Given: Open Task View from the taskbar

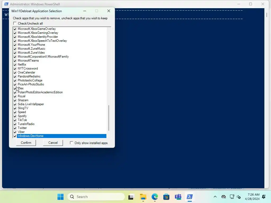Looking at the screenshot, I should point(131,197).
